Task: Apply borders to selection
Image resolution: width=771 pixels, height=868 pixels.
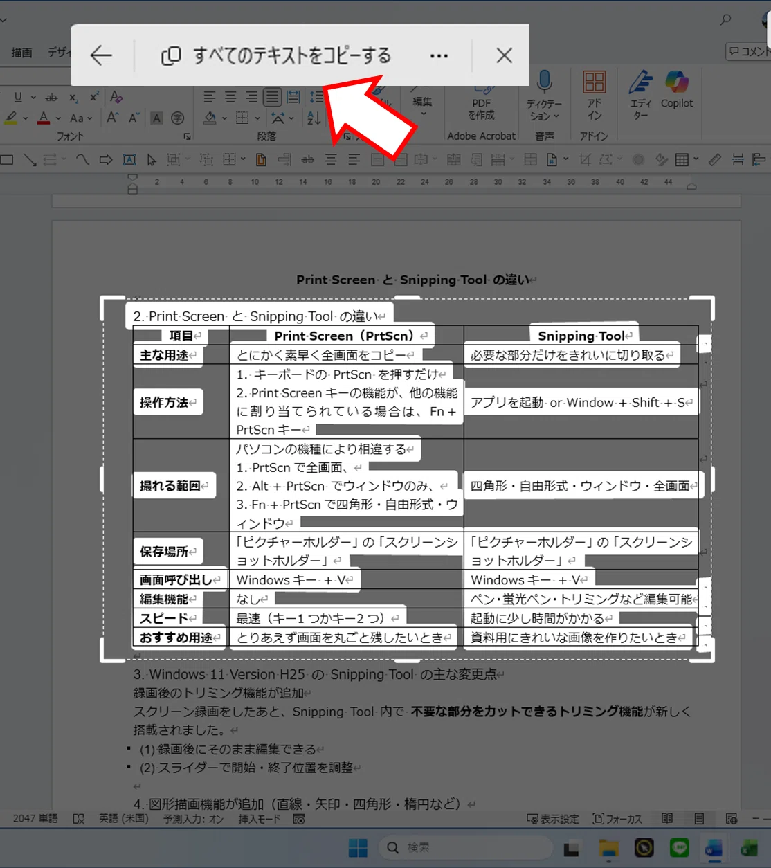Action: coord(242,118)
